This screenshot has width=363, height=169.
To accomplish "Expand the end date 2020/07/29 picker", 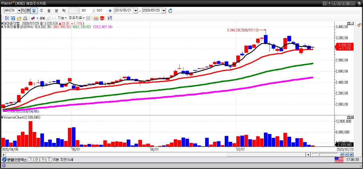I will point(163,11).
